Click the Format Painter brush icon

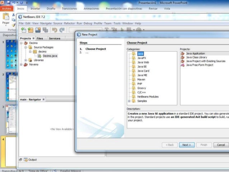pos(14,25)
